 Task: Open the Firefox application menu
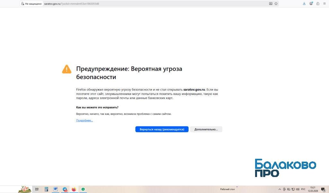point(325,4)
